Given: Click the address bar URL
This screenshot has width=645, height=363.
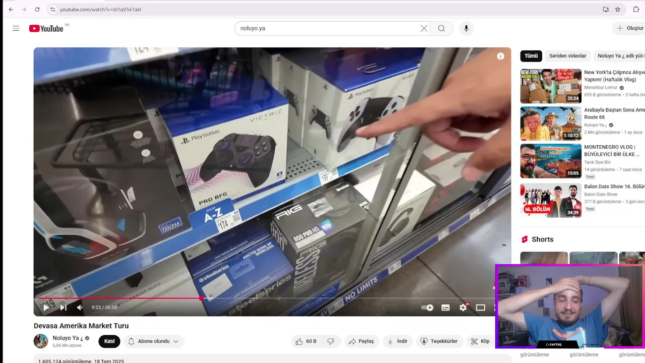Looking at the screenshot, I should tap(100, 9).
